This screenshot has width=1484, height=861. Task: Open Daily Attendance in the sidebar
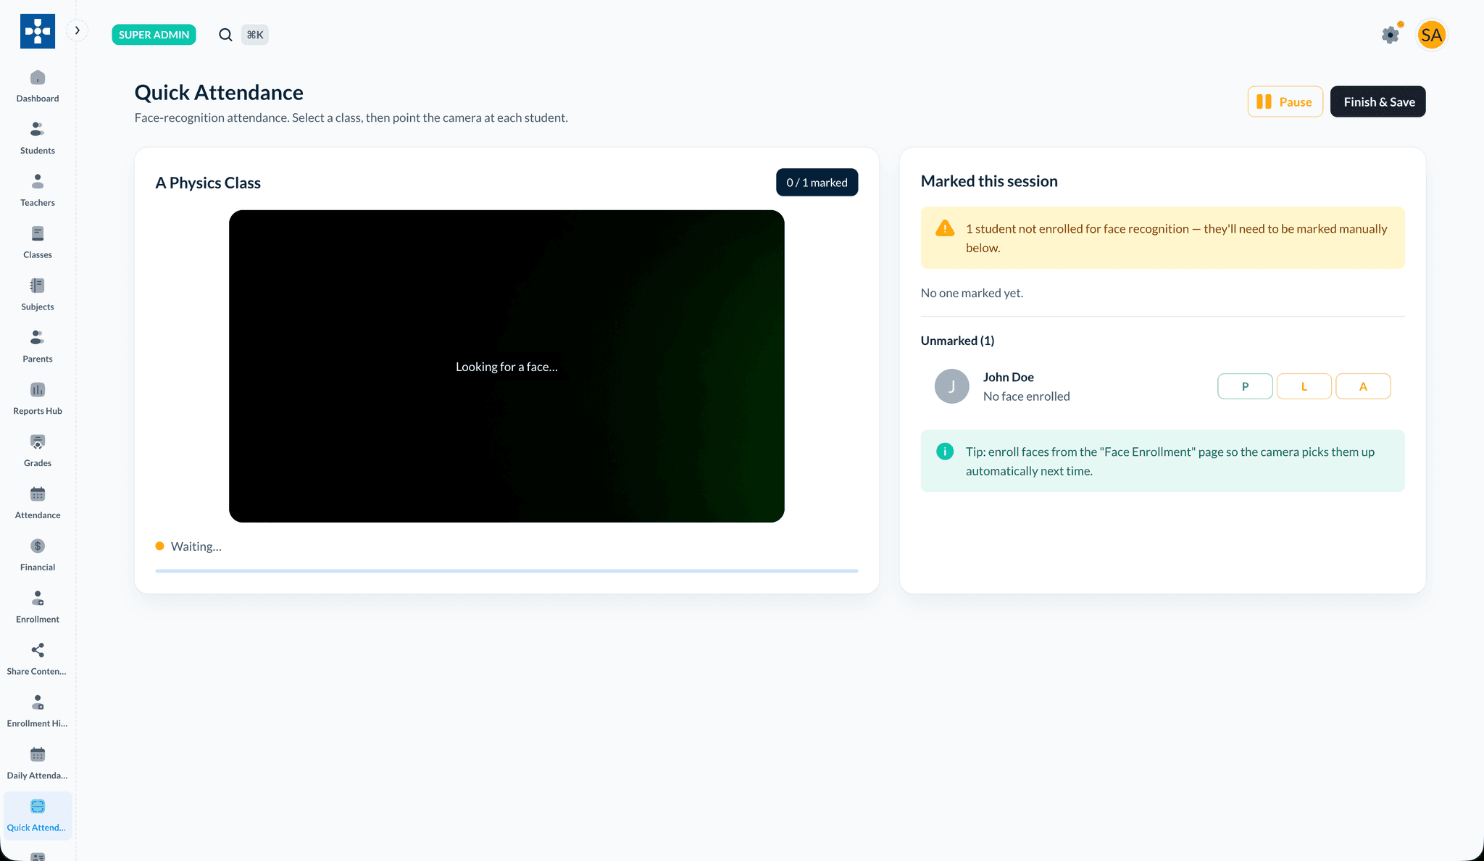[x=38, y=765]
